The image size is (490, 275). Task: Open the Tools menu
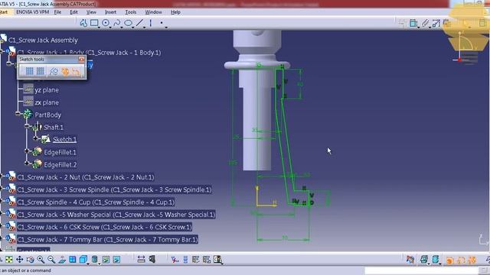tap(131, 12)
